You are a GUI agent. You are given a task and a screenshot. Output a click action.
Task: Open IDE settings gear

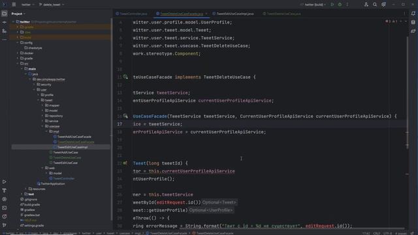click(x=383, y=5)
